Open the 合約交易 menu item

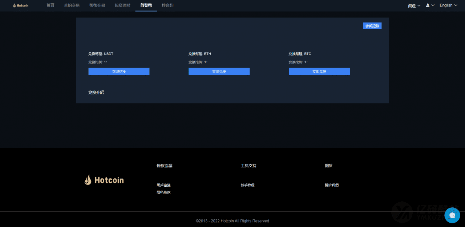pos(72,5)
